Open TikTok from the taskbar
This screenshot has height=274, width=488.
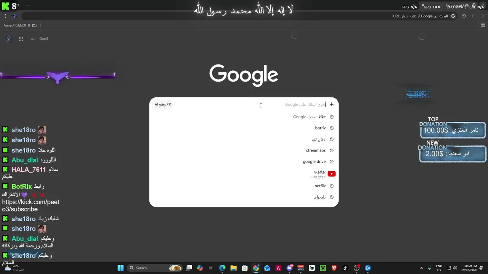(345, 268)
